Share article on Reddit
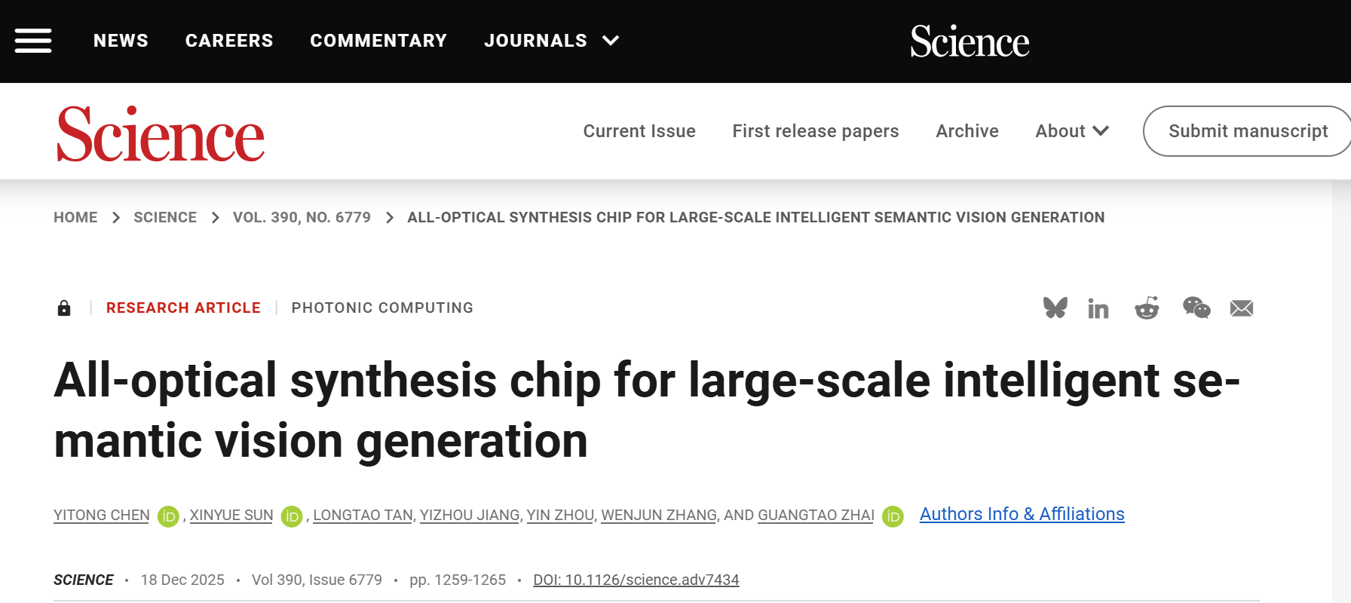The image size is (1351, 603). click(1147, 308)
